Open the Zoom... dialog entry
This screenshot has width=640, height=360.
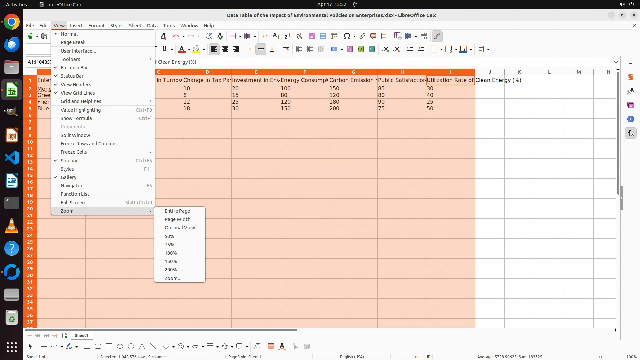point(173,278)
